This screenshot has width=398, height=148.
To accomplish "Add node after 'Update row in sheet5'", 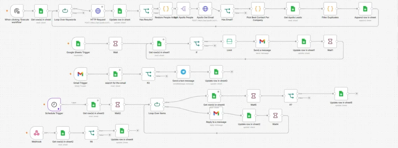I will click(357, 94).
